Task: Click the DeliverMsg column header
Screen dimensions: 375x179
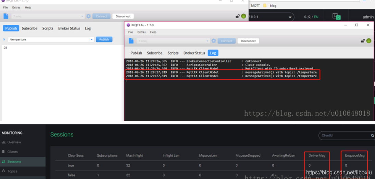Action: tap(316, 155)
